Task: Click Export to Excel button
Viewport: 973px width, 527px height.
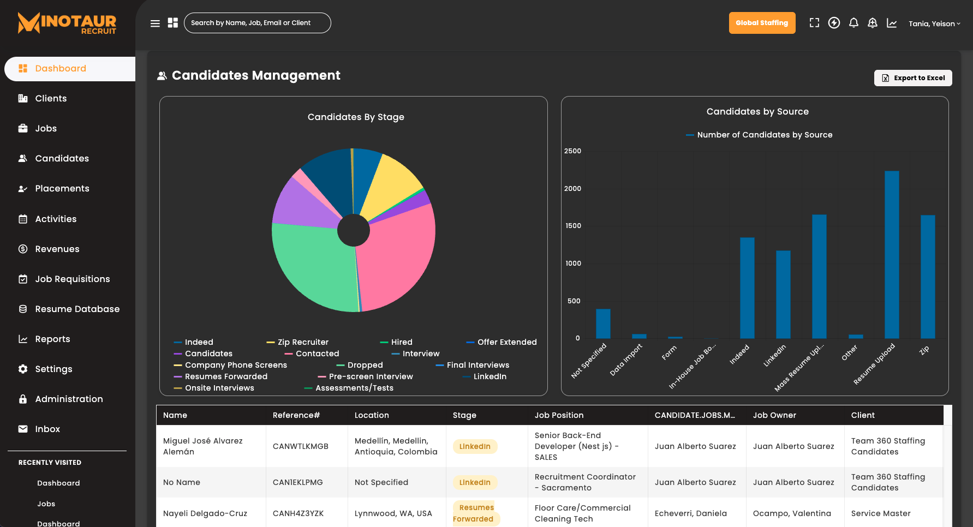Action: pos(913,78)
